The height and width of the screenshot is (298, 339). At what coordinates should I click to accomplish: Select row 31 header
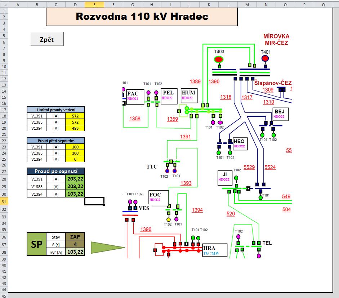pos(4,202)
